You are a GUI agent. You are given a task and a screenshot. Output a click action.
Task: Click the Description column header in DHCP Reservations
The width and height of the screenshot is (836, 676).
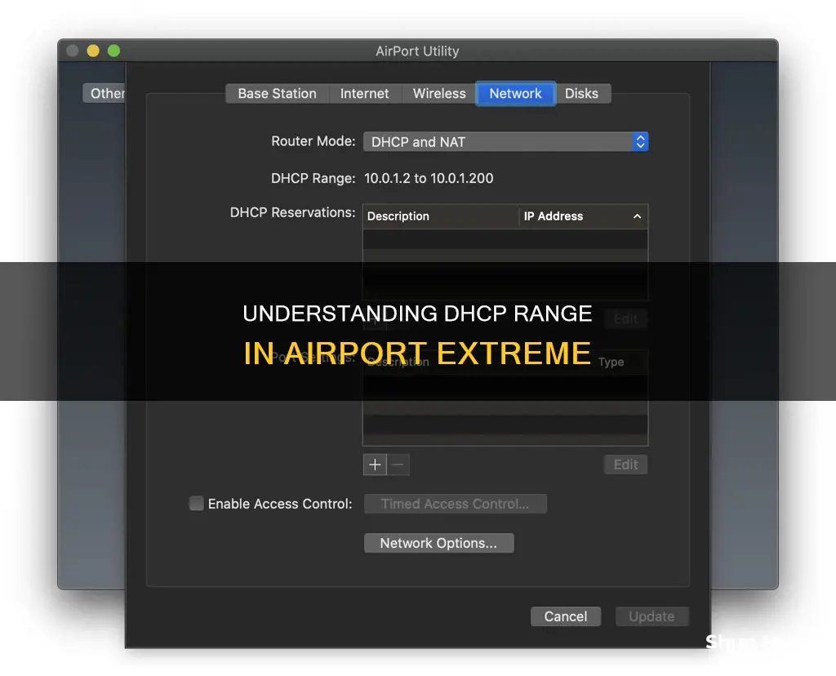coord(440,216)
